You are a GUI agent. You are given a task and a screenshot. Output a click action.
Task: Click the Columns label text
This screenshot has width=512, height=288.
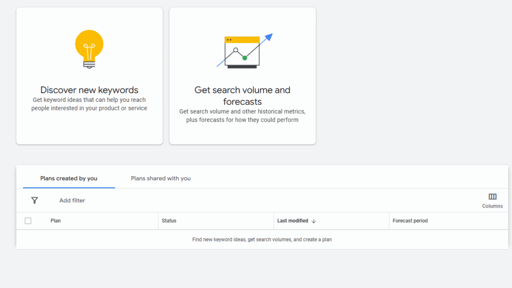coord(492,206)
